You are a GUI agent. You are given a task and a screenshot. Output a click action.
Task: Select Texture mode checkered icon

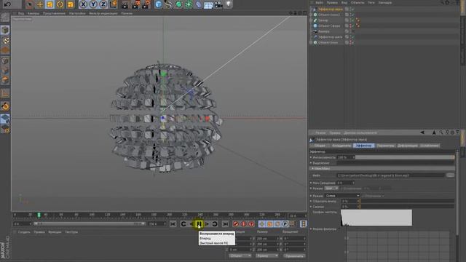click(5, 40)
